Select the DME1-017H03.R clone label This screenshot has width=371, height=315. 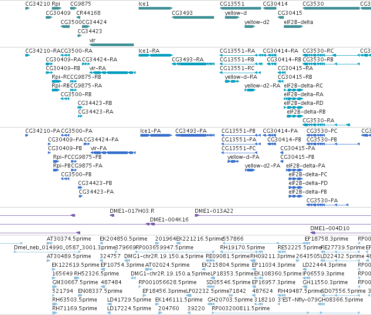tap(132, 211)
